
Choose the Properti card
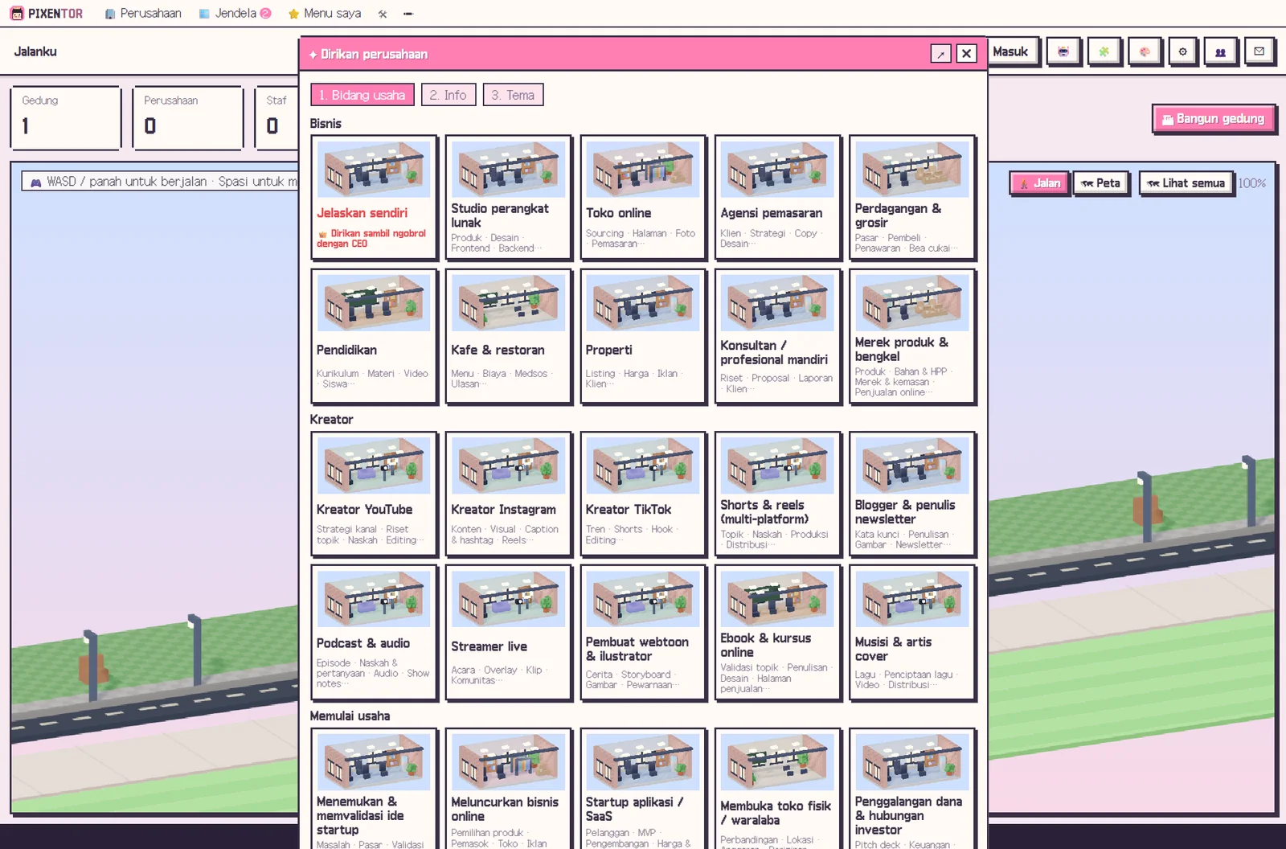click(643, 336)
